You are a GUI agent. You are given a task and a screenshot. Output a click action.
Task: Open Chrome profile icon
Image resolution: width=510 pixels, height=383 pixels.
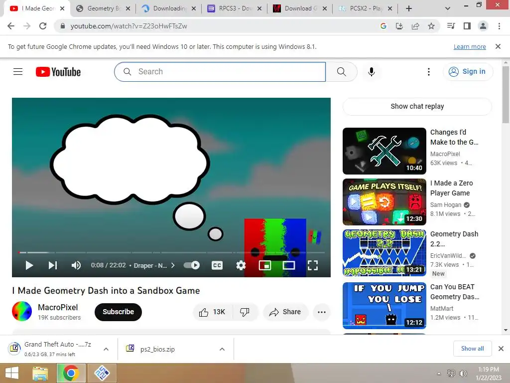pos(483,26)
